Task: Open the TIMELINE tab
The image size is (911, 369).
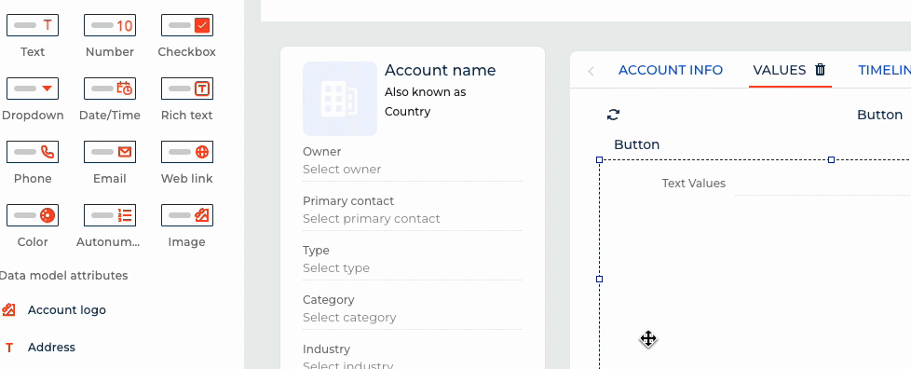Action: click(x=884, y=70)
